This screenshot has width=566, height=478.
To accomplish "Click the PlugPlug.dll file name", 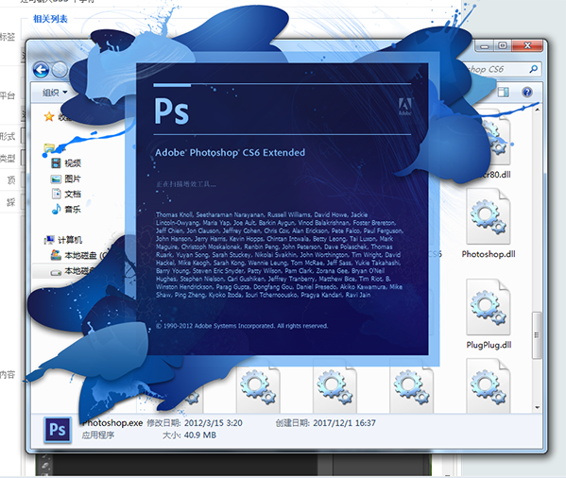I will coord(489,345).
